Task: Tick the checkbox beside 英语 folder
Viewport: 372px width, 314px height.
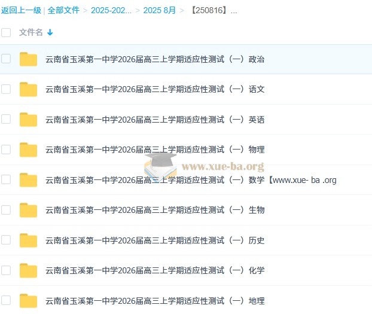Action: coord(6,119)
